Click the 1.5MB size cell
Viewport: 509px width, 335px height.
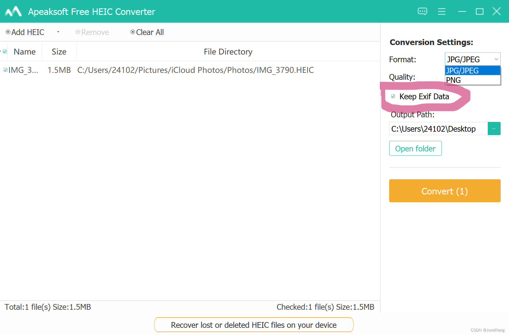(x=59, y=70)
